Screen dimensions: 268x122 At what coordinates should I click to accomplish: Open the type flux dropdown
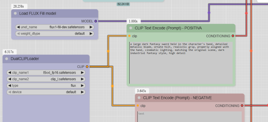click(x=46, y=85)
